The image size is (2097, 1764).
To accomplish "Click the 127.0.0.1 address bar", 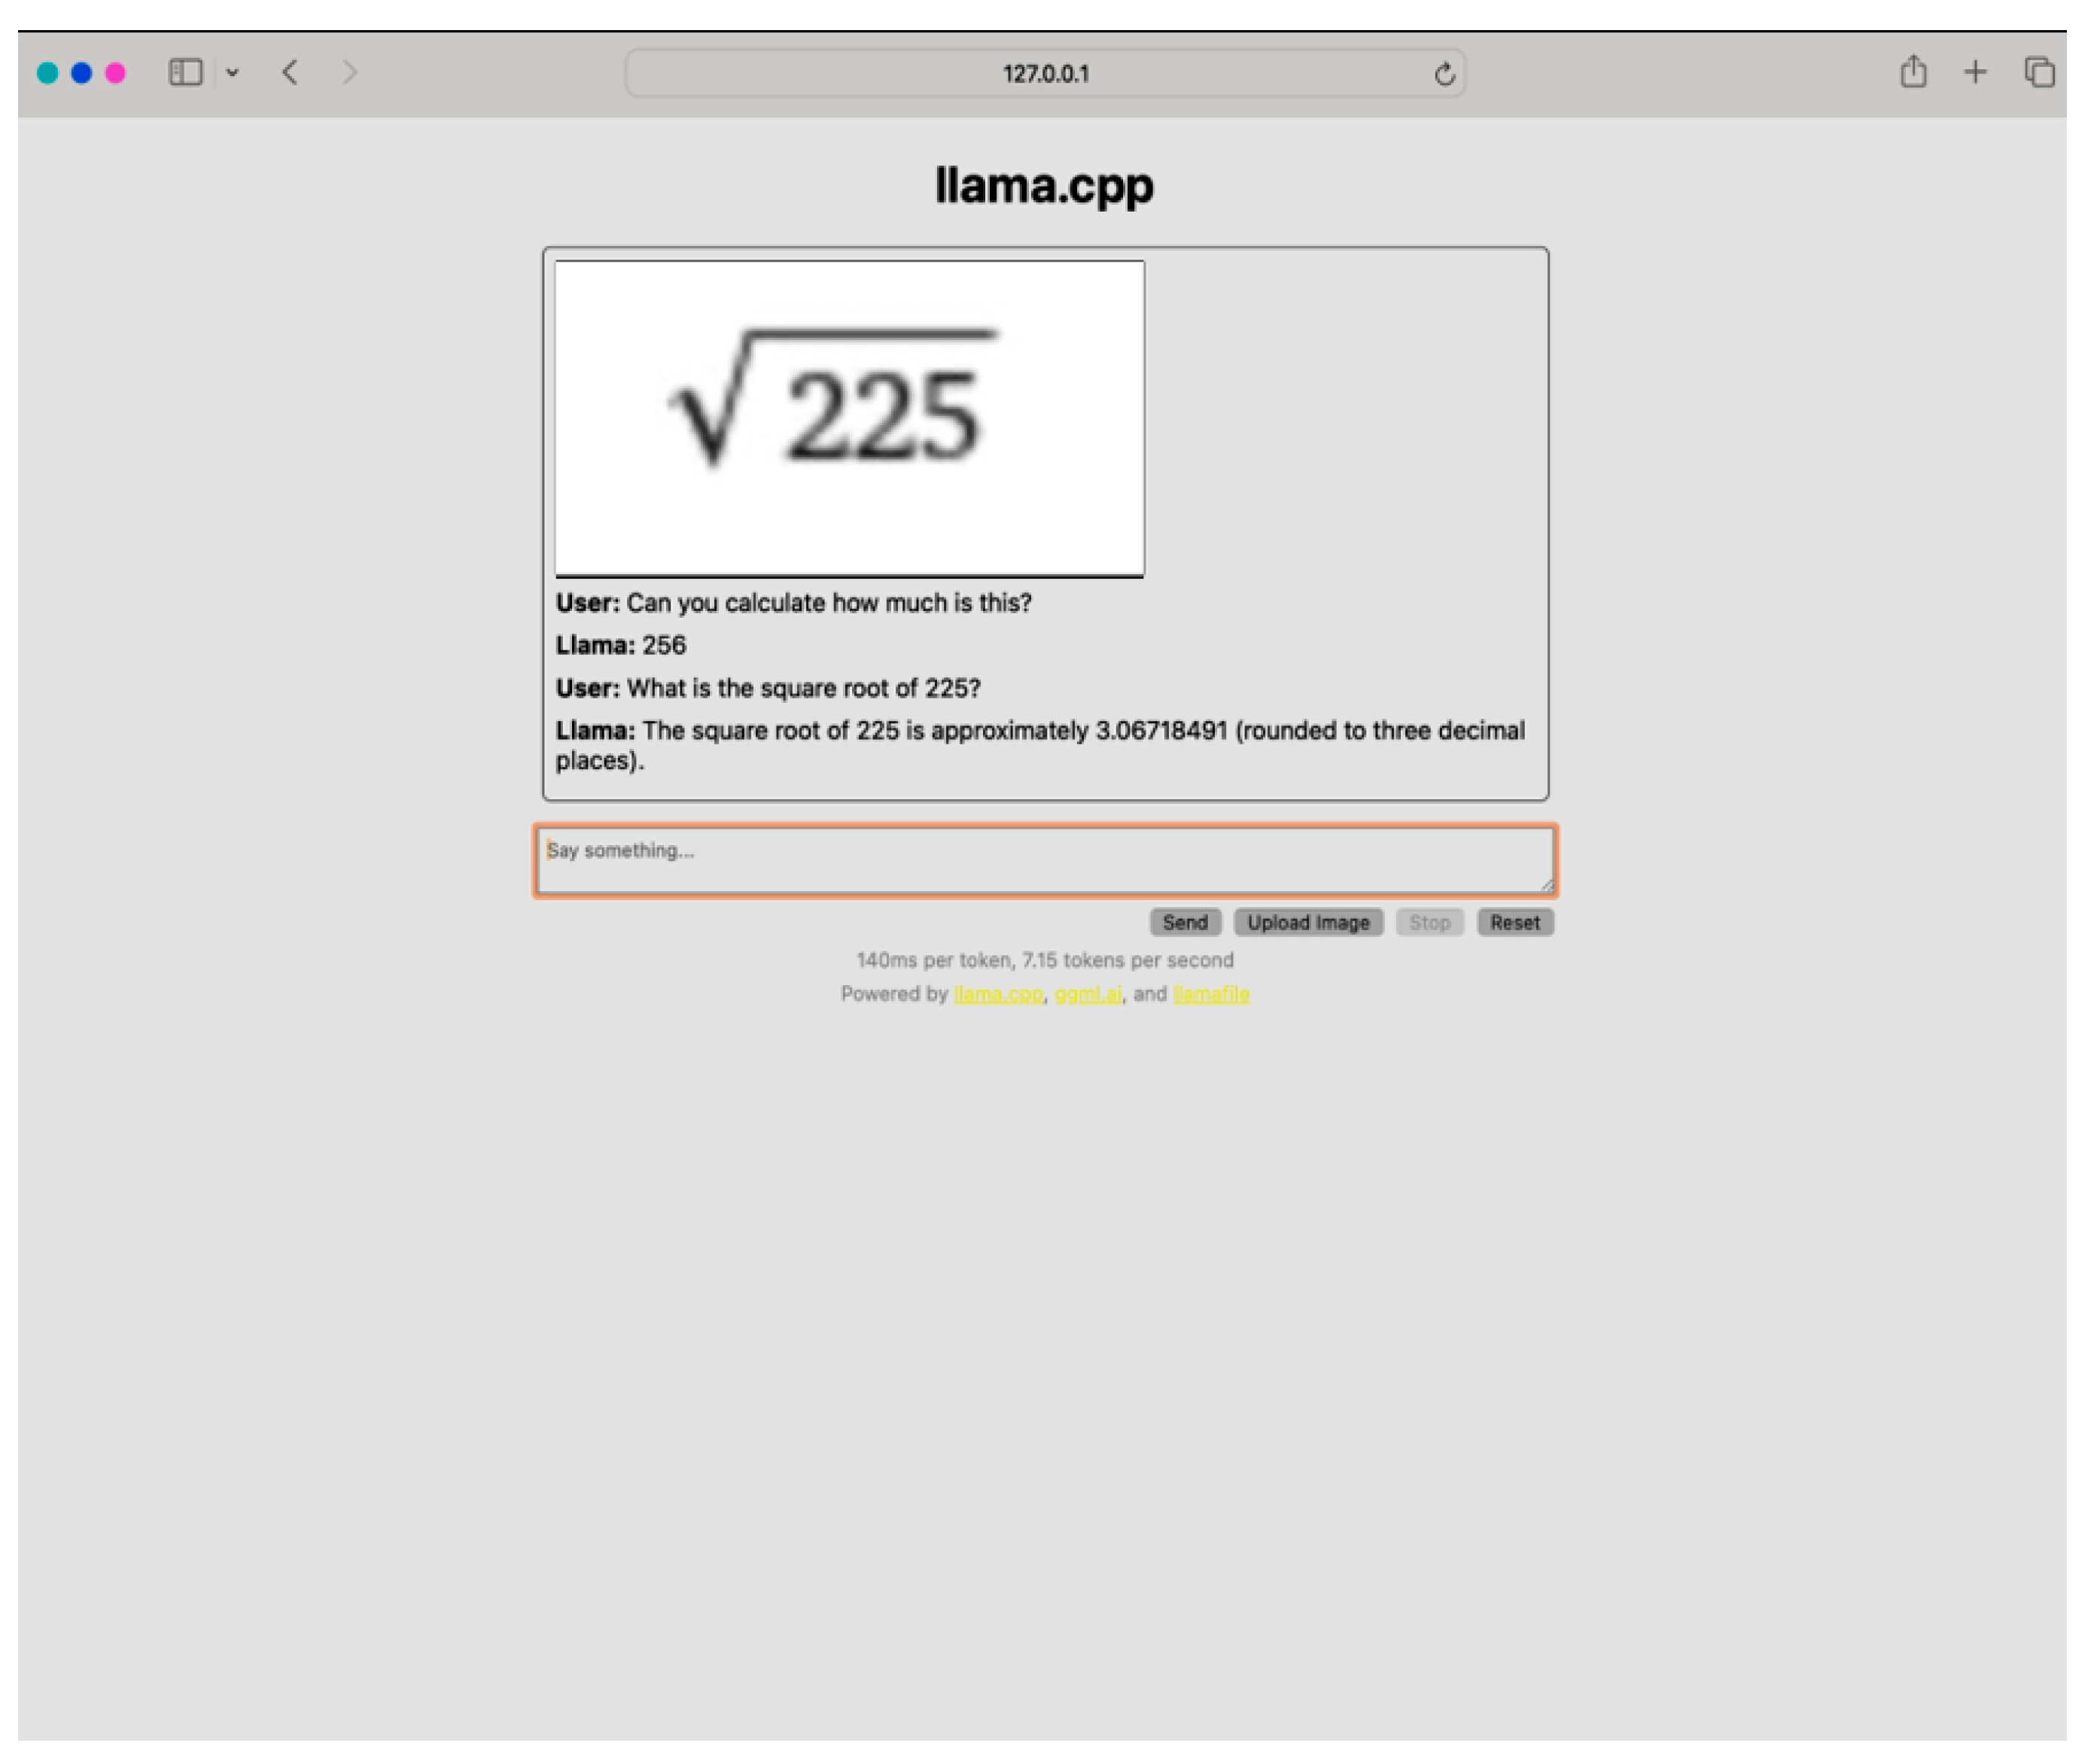I will tap(1047, 74).
